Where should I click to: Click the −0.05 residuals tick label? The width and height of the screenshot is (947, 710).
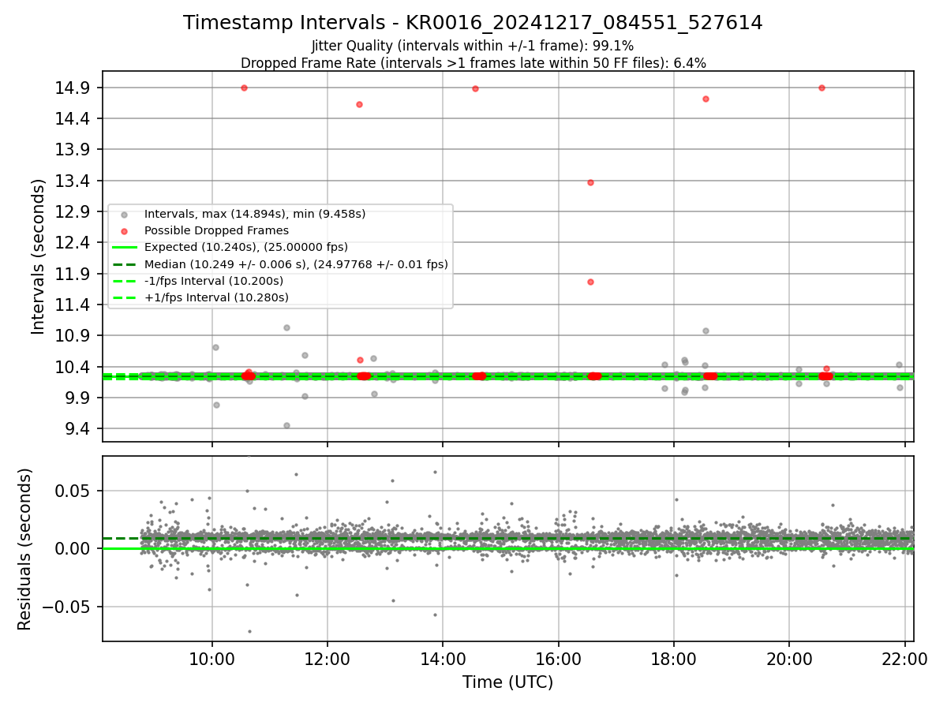[67, 607]
